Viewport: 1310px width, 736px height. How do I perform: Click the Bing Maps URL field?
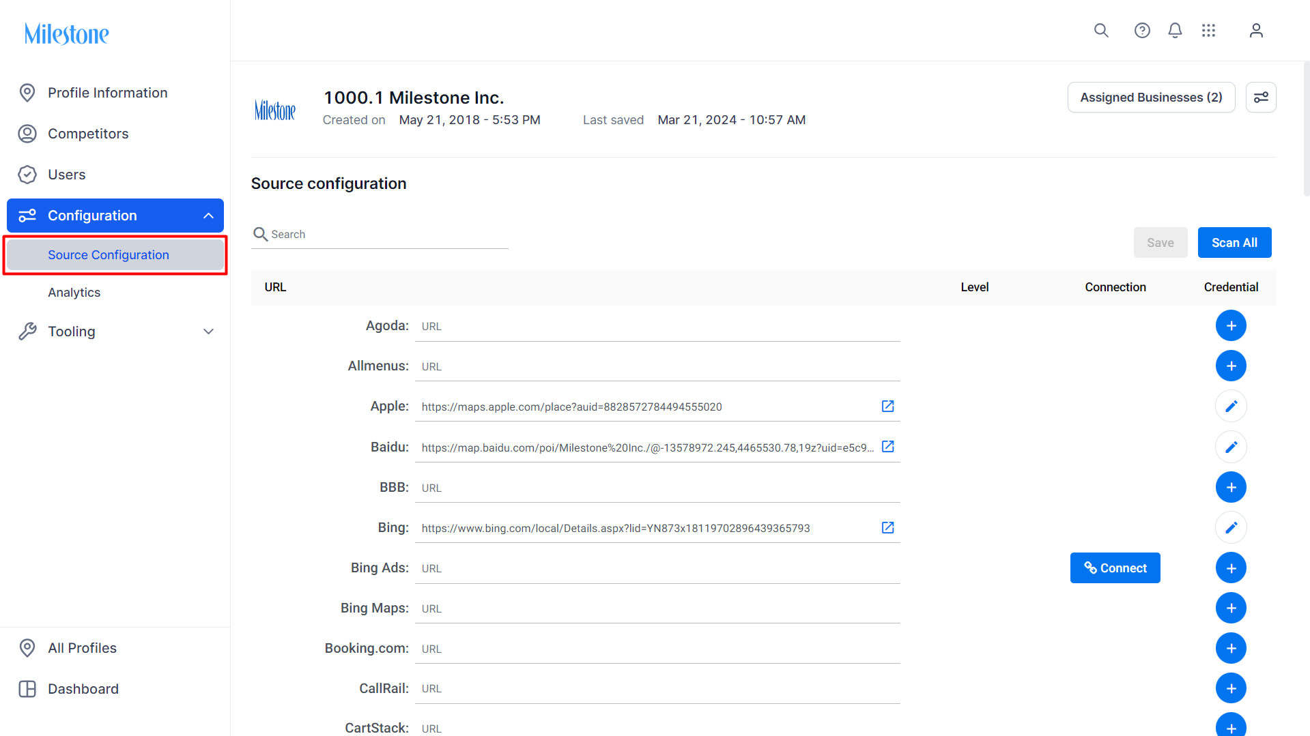[x=657, y=609]
